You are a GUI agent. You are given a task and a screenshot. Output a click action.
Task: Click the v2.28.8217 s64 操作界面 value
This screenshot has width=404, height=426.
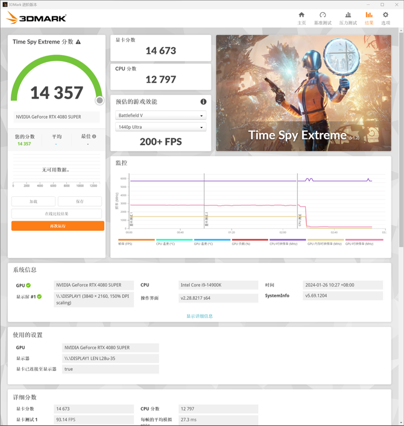pos(218,298)
